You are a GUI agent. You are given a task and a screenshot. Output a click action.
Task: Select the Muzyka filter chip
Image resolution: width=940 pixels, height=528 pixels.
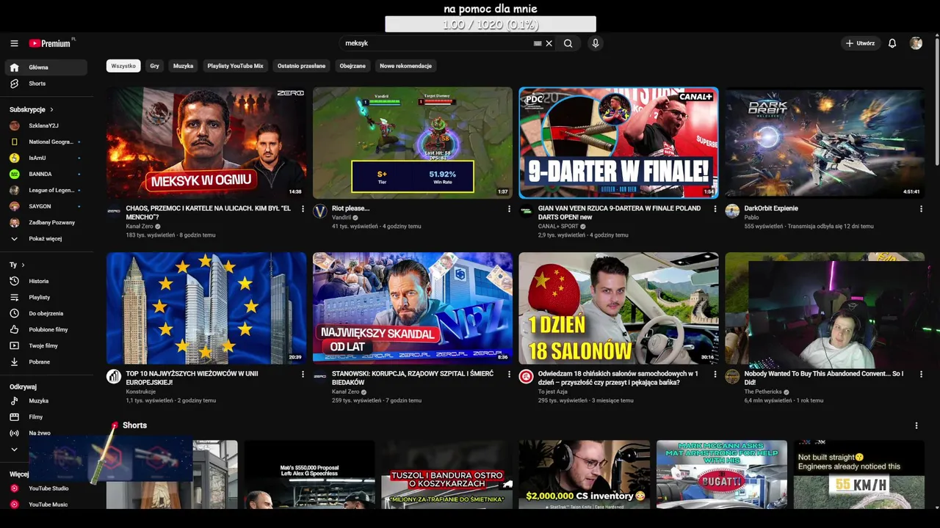coord(183,66)
